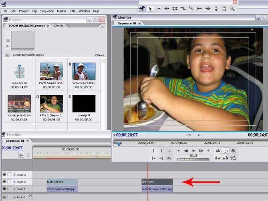268x201 pixels.
Task: Expand the Video 2 track
Action: 14,182
